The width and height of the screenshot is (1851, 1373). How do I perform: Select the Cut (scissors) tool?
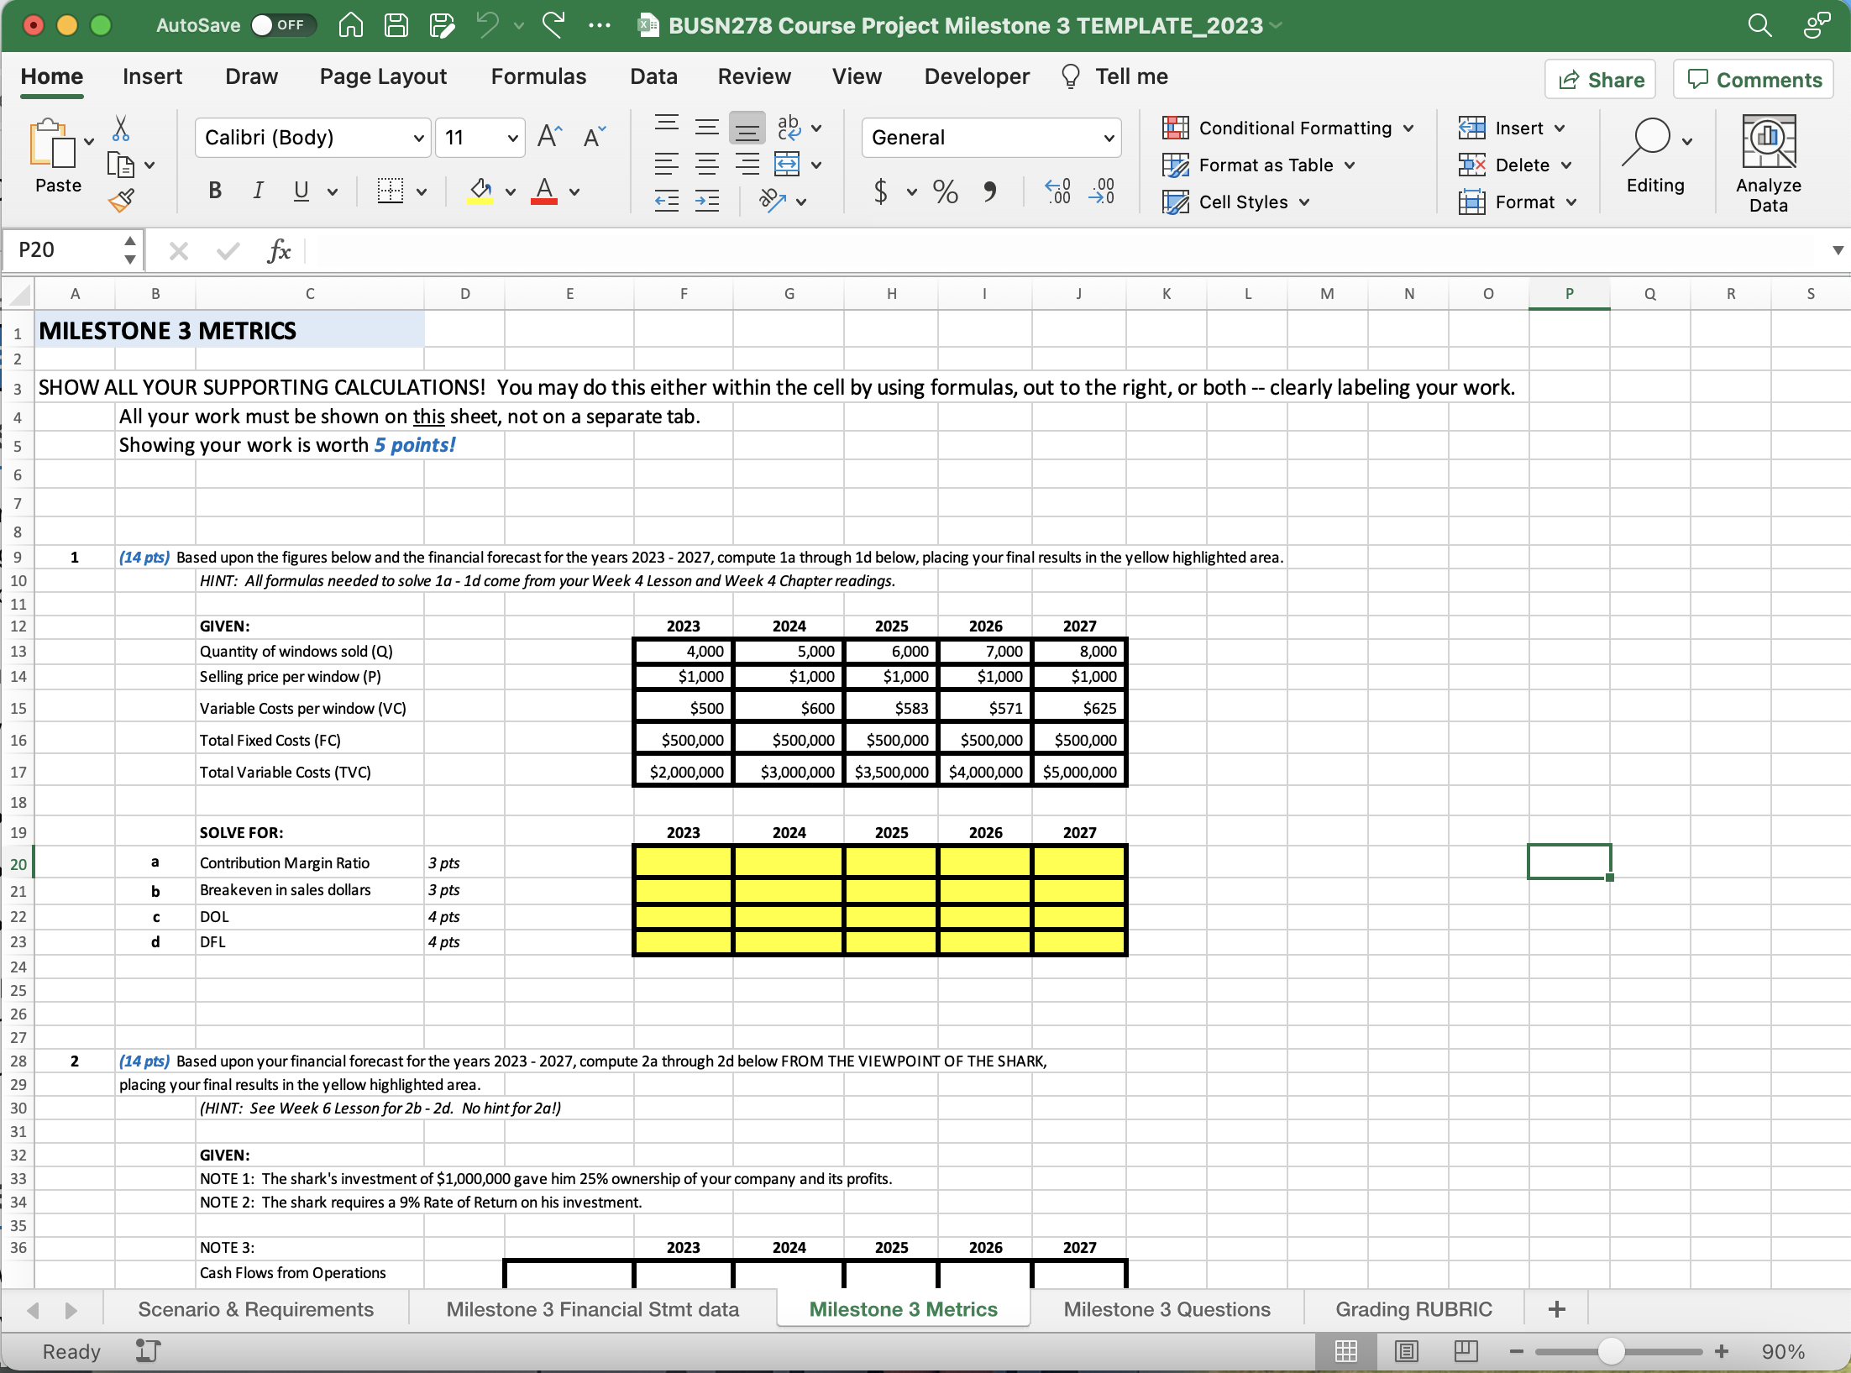click(121, 128)
